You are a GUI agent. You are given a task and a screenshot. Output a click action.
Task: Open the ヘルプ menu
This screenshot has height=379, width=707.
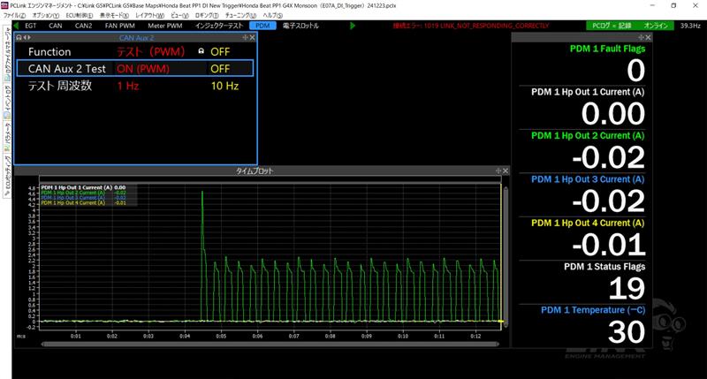coord(272,15)
